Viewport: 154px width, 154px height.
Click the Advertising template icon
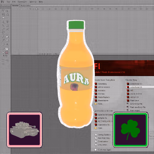pos(96,84)
